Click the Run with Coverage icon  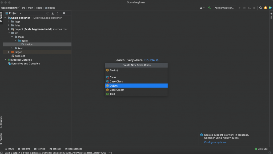(249, 8)
